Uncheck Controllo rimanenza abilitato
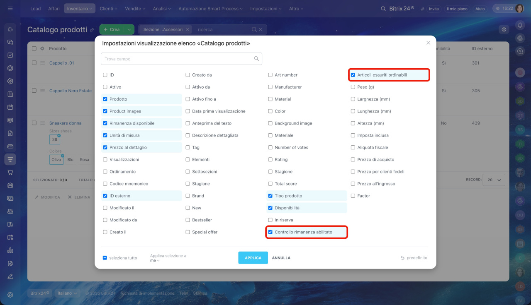 pyautogui.click(x=270, y=232)
